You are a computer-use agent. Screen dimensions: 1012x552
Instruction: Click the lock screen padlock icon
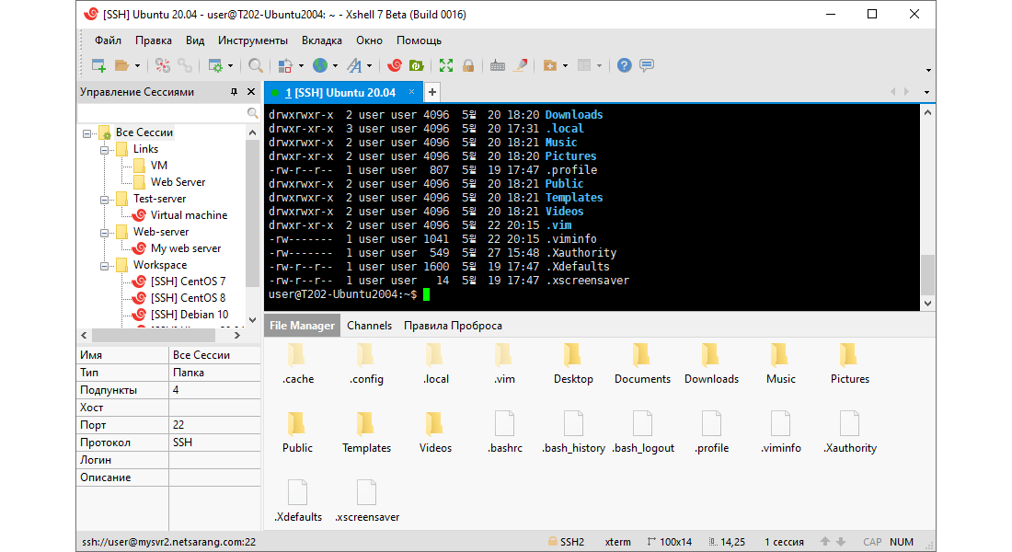tap(468, 65)
